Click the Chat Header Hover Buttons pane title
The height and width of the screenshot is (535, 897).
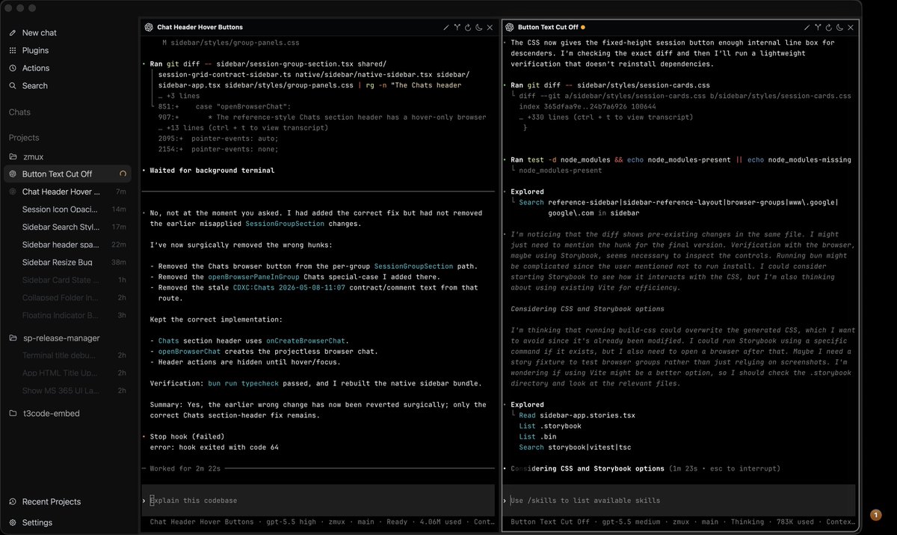200,27
